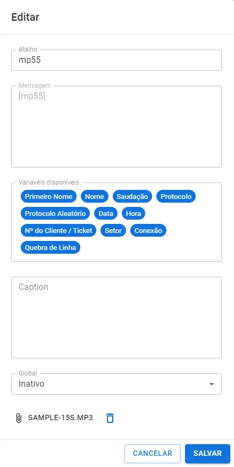Insert the Quebra de Linha variable
The height and width of the screenshot is (467, 234).
pyautogui.click(x=51, y=247)
